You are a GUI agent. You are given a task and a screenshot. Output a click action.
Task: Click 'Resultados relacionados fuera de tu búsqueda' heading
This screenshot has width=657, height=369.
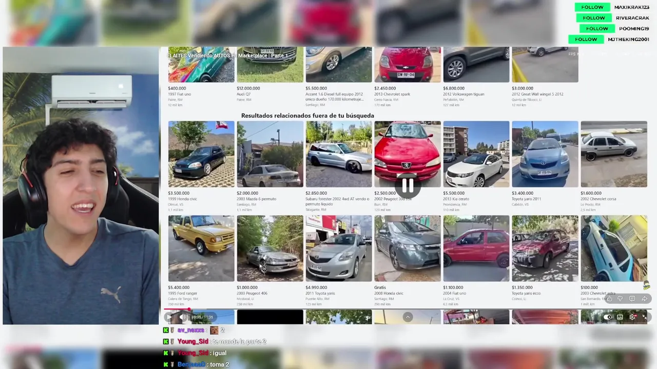tap(307, 116)
